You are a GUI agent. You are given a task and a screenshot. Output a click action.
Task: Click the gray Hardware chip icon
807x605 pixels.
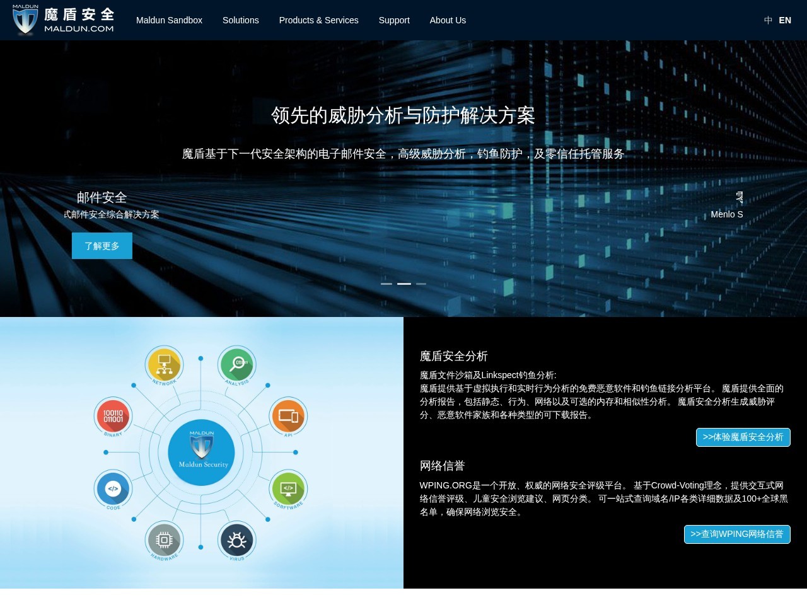pyautogui.click(x=165, y=539)
